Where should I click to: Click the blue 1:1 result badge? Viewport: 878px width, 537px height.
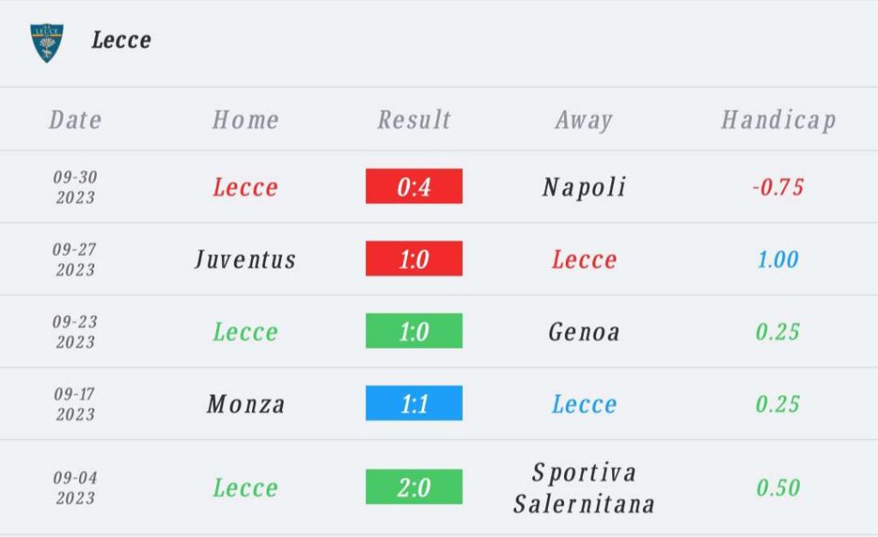coord(414,403)
